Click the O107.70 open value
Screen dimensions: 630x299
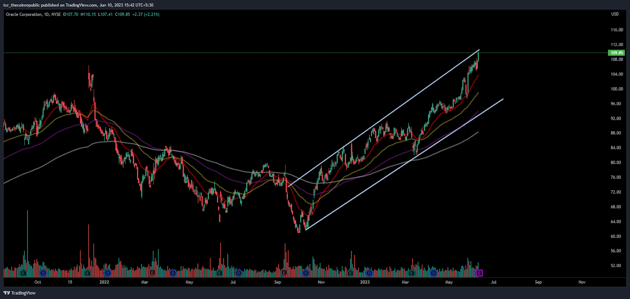[x=71, y=14]
